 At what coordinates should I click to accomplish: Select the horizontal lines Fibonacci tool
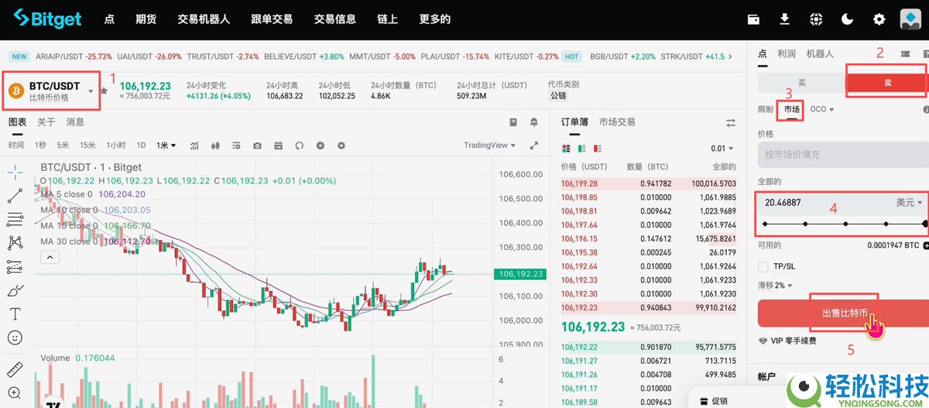click(15, 219)
